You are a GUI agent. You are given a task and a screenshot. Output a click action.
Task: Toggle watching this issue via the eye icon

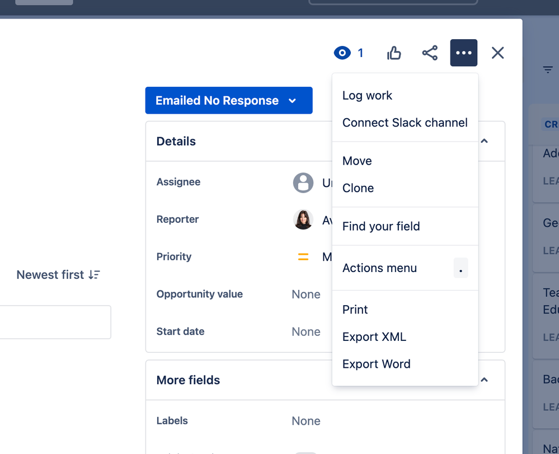(342, 53)
